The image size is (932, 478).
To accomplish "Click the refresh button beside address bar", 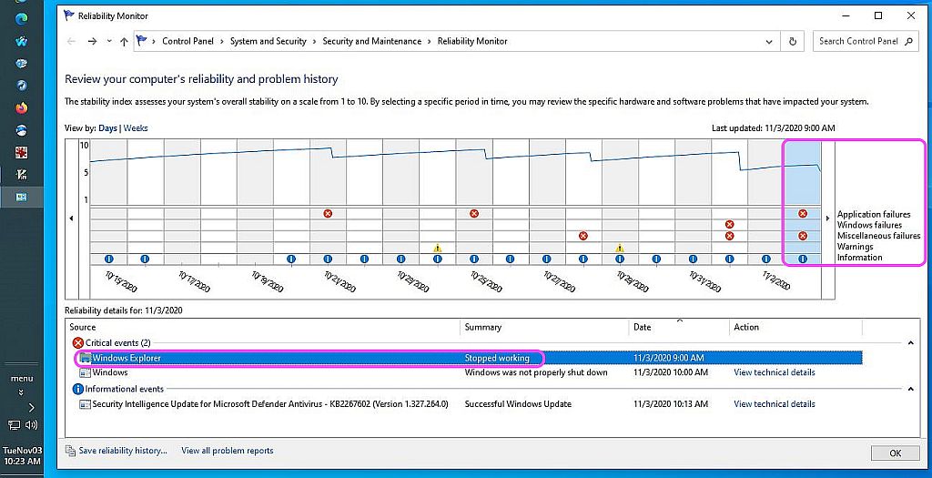I will pos(793,42).
